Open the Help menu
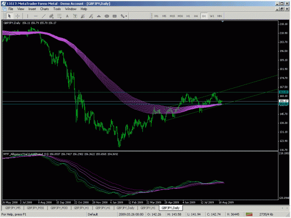The width and height of the screenshot is (291, 218). pyautogui.click(x=84, y=9)
